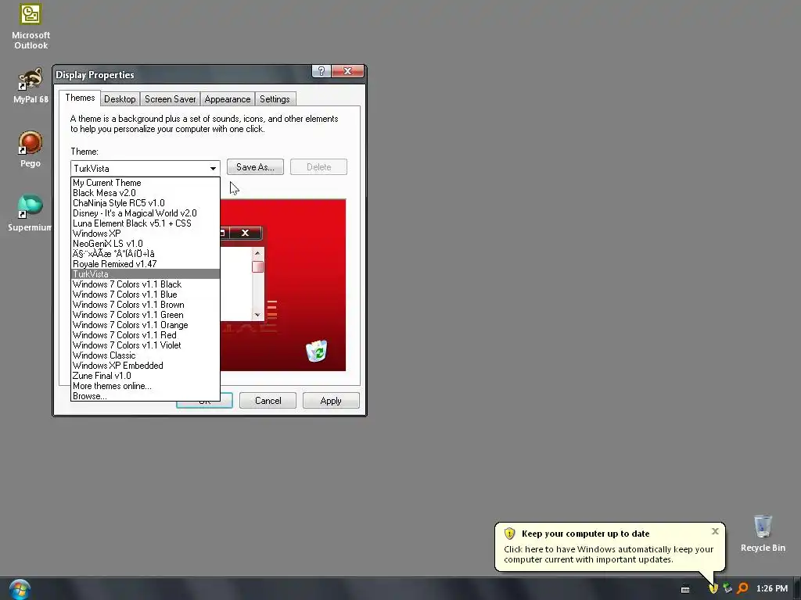This screenshot has width=801, height=600.
Task: Switch to the Desktop tab
Action: tap(120, 99)
